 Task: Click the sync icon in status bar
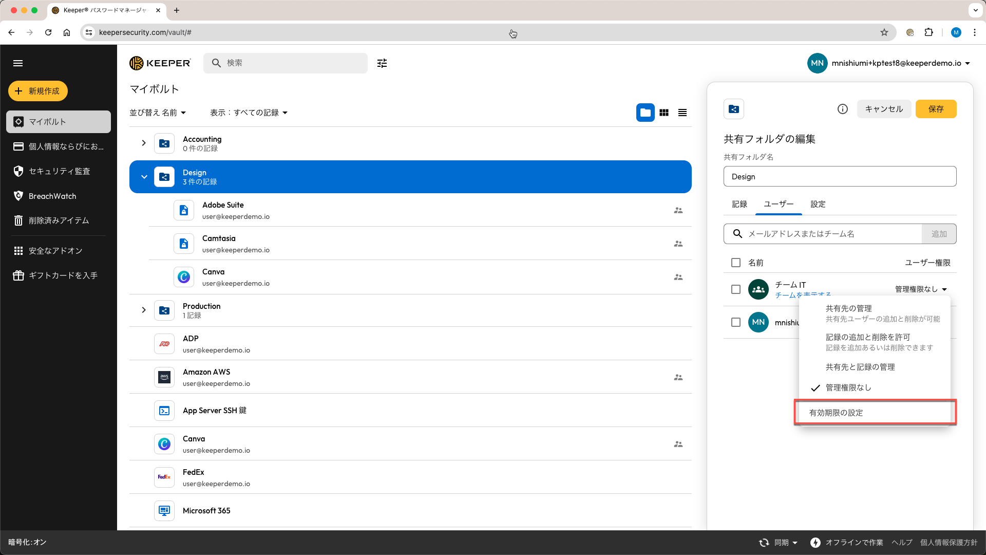(764, 543)
